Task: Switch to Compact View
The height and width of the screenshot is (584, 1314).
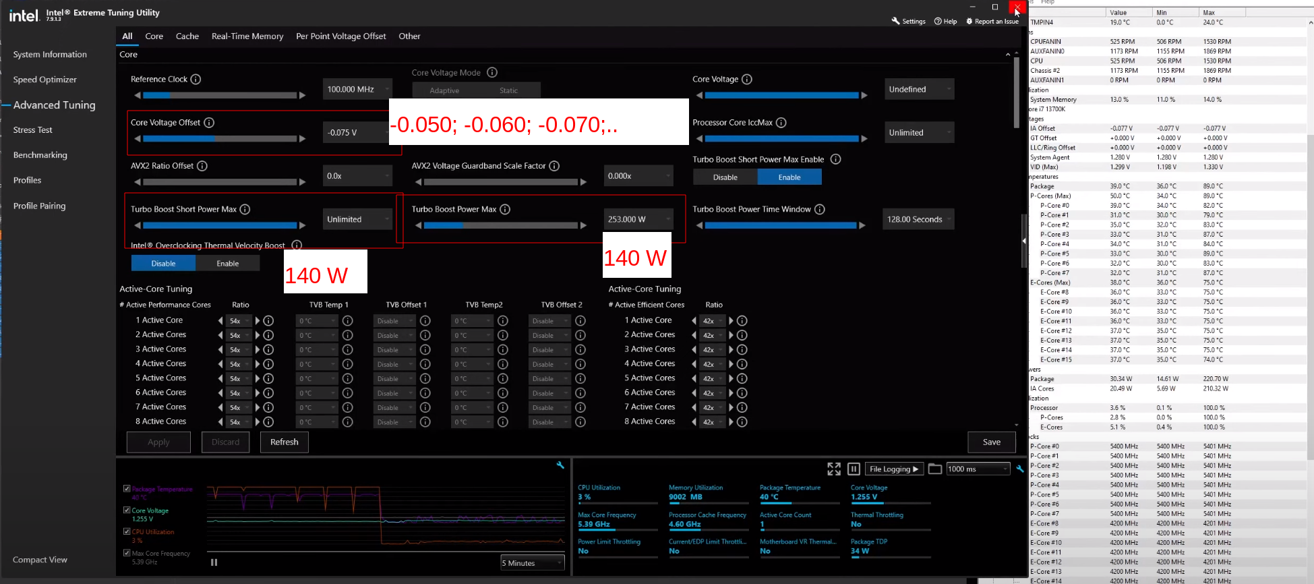Action: [x=40, y=560]
